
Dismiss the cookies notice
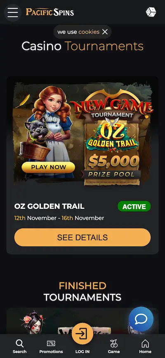[105, 32]
